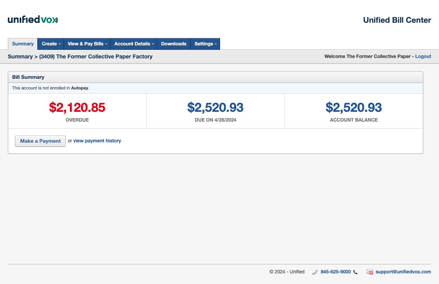Switch to the Summary tab
439x284 pixels.
[23, 44]
